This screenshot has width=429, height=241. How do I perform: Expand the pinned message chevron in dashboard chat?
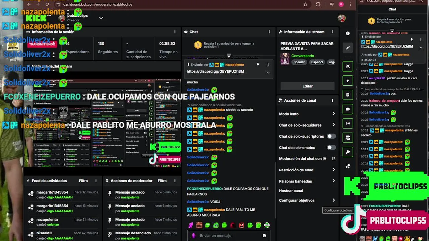(268, 73)
